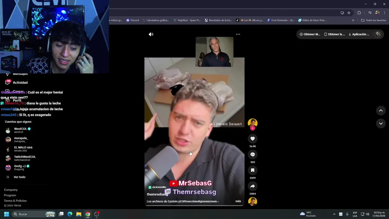This screenshot has width=389, height=219.
Task: Click the Program footer link
Action: pyautogui.click(x=10, y=195)
